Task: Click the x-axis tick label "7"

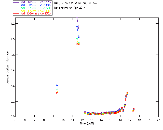Action: [x=34, y=120]
